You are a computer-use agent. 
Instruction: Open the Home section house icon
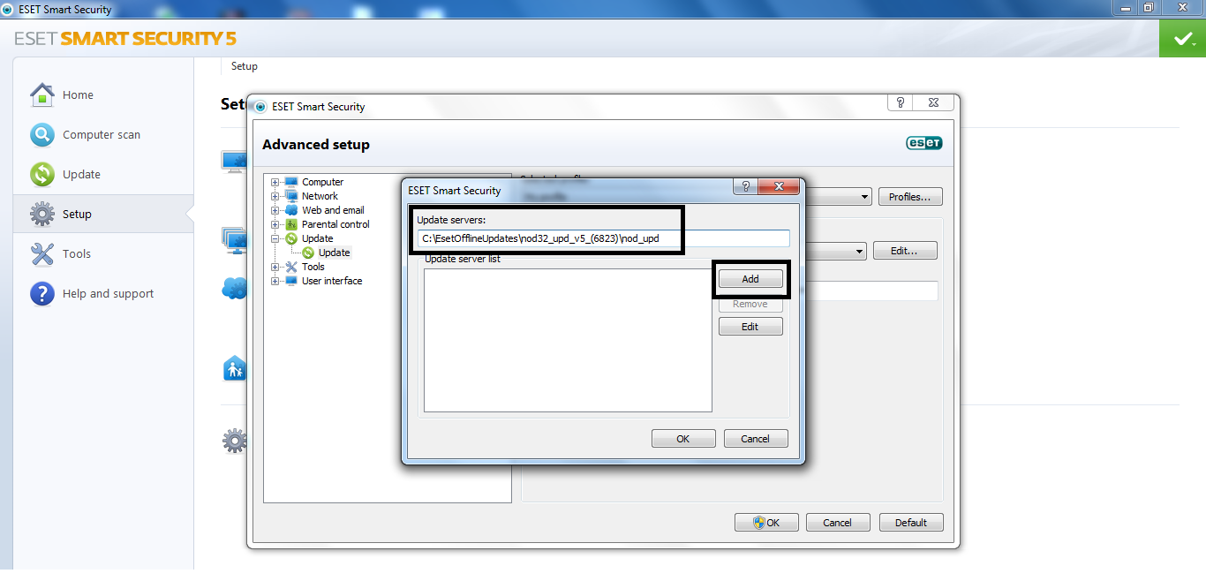click(x=42, y=94)
